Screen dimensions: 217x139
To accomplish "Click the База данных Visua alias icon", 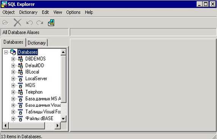I will [21, 105].
